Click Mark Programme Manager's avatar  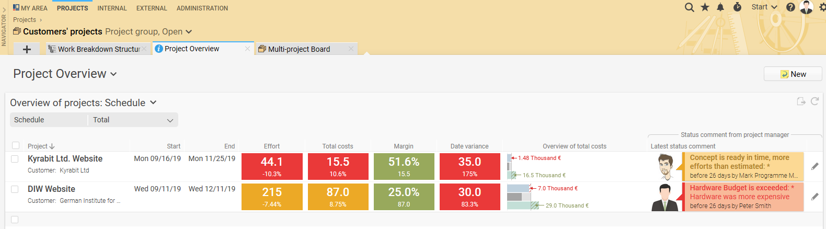[x=666, y=167]
